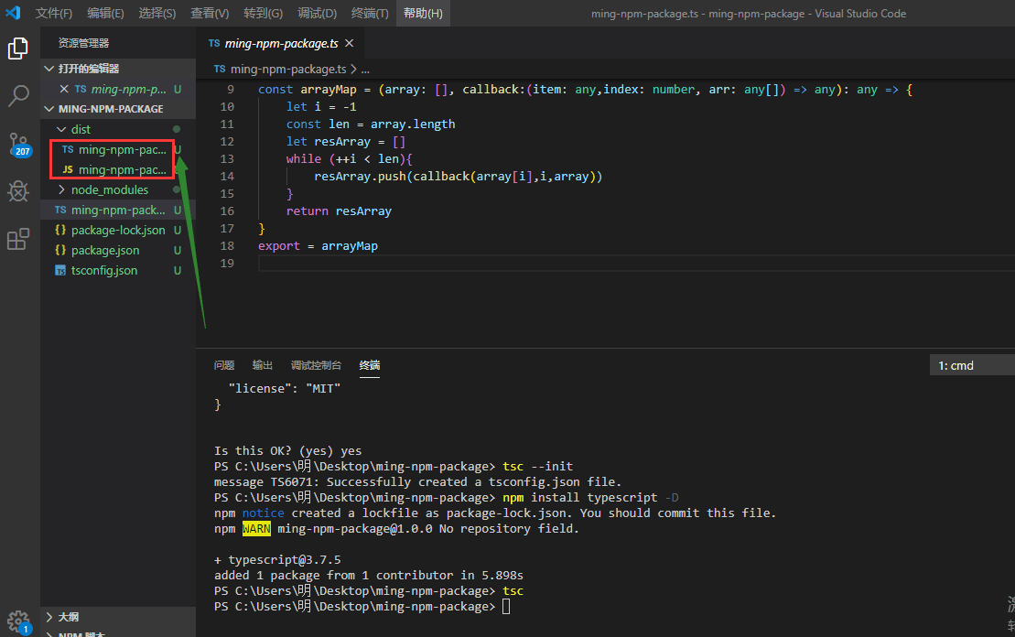Close the ming-npm-package.ts editor tab
This screenshot has height=637, width=1015.
350,42
